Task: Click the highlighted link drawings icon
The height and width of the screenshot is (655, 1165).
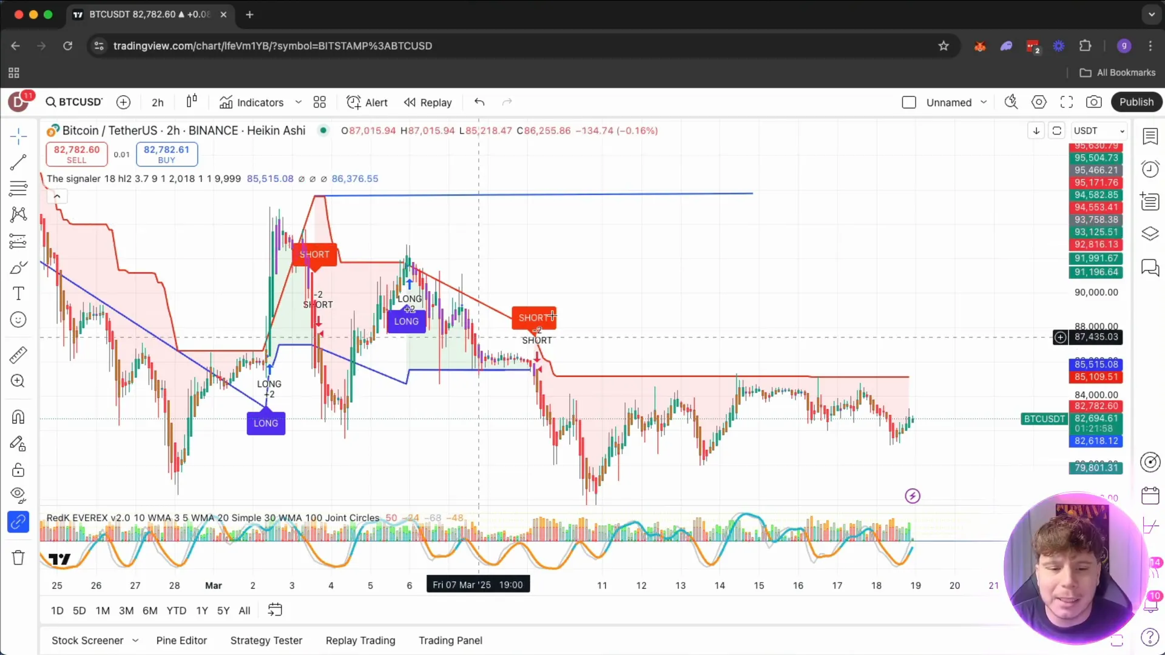Action: [x=18, y=522]
